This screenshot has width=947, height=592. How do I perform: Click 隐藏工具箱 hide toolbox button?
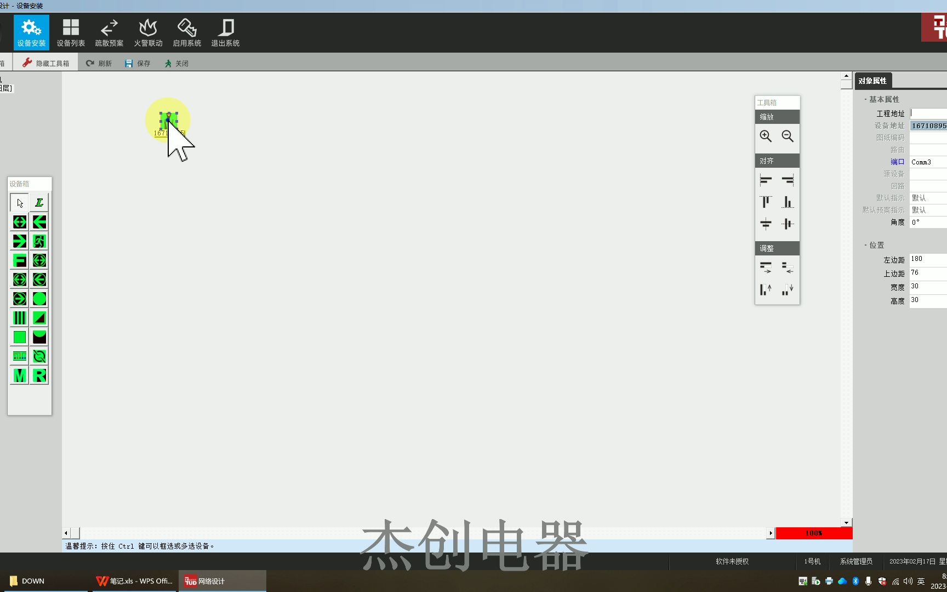pos(46,63)
